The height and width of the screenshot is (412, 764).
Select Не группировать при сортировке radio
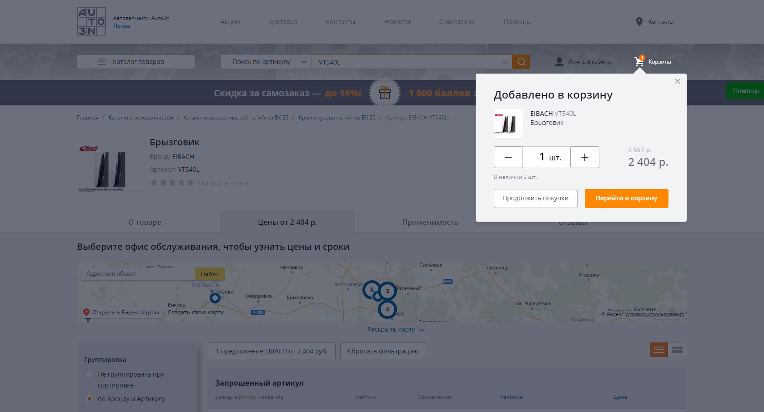(90, 374)
